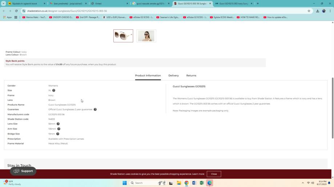The width and height of the screenshot is (334, 187).
Task: Click the 'Gucci Sunglasses GG1021S' heading
Action: coord(189,86)
